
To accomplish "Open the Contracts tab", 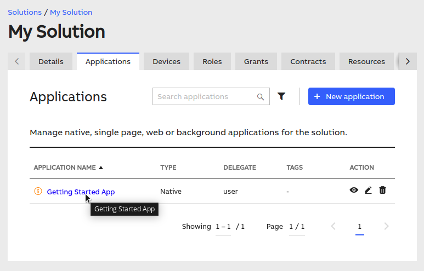I will pyautogui.click(x=308, y=61).
